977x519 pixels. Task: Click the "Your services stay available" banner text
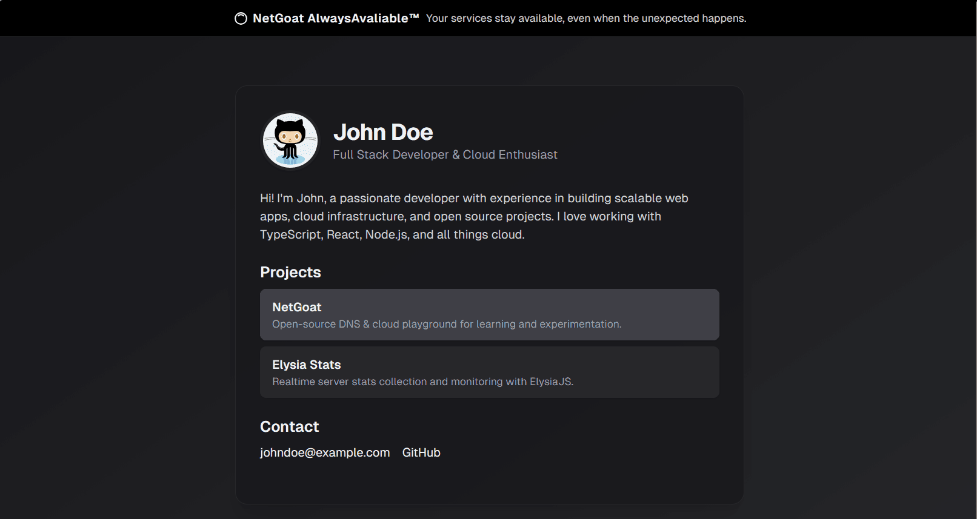pyautogui.click(x=586, y=18)
